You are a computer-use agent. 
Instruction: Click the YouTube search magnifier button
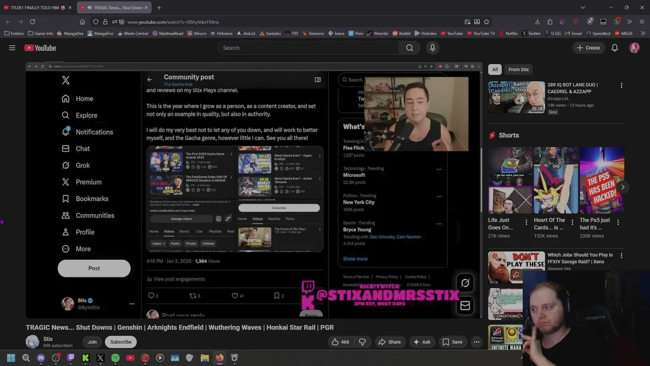point(409,48)
